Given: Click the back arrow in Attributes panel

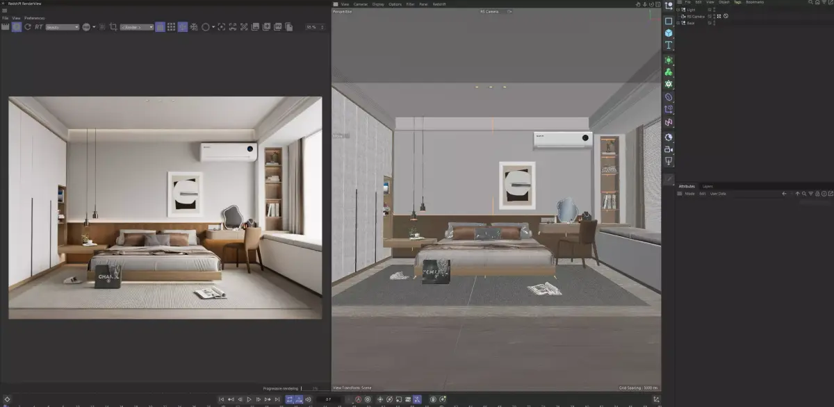Looking at the screenshot, I should pos(784,194).
